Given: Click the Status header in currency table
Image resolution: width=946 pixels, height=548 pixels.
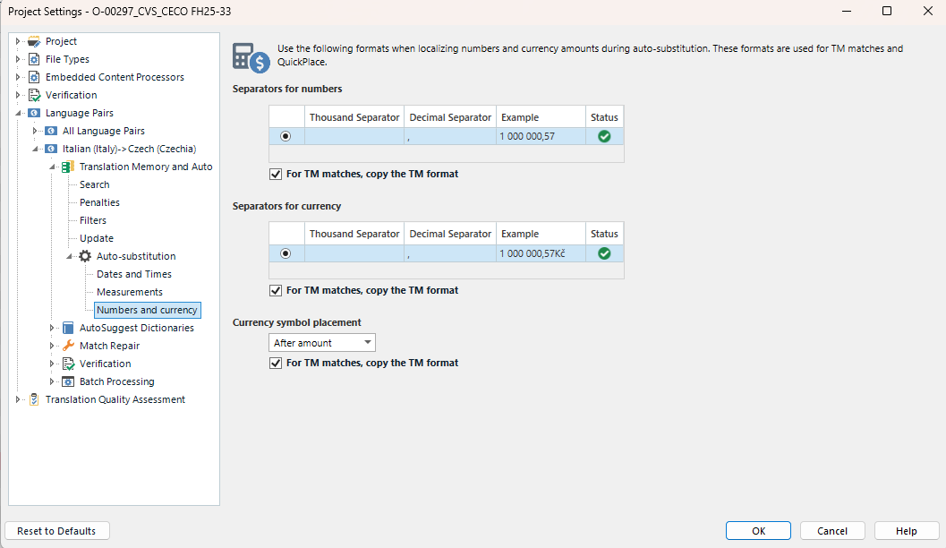Looking at the screenshot, I should tap(604, 235).
